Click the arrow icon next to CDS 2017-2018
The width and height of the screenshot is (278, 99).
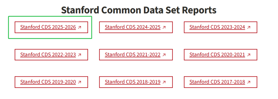(x=249, y=82)
